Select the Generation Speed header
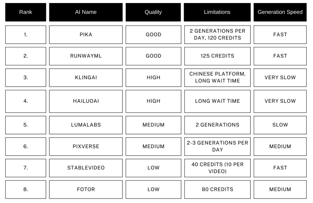The image size is (313, 203). 280,12
